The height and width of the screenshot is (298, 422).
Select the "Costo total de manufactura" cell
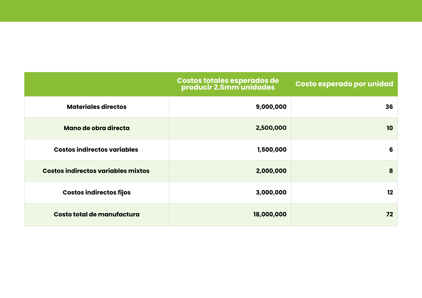(97, 214)
